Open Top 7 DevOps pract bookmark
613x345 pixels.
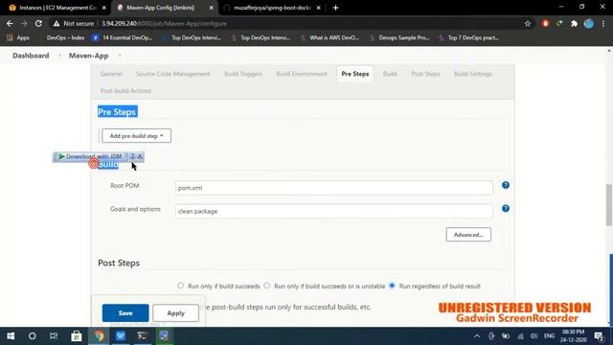tap(468, 38)
